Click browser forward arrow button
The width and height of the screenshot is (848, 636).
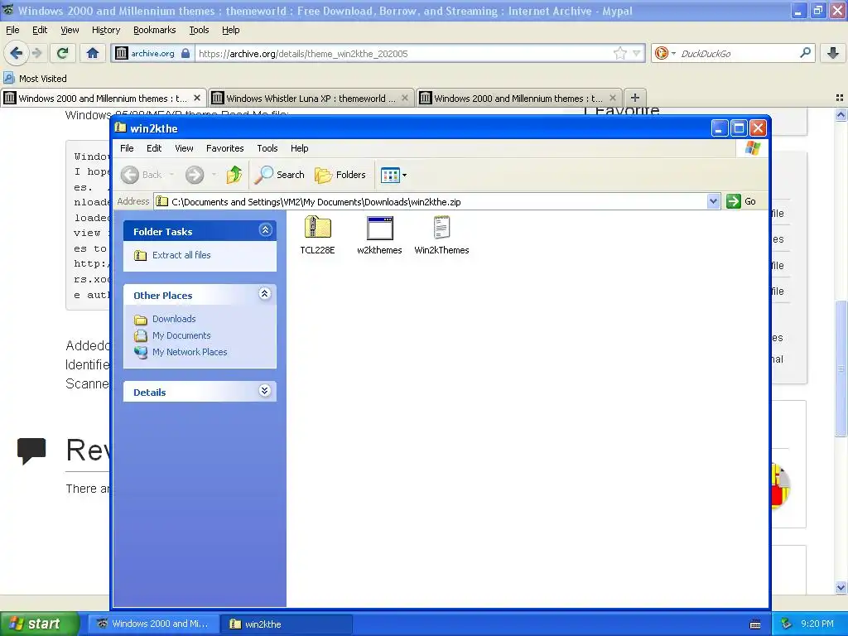pyautogui.click(x=36, y=53)
